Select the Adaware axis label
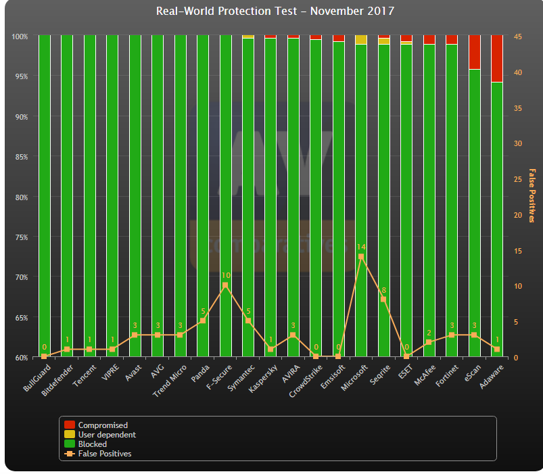Screen dimensions: 543x474 492,377
